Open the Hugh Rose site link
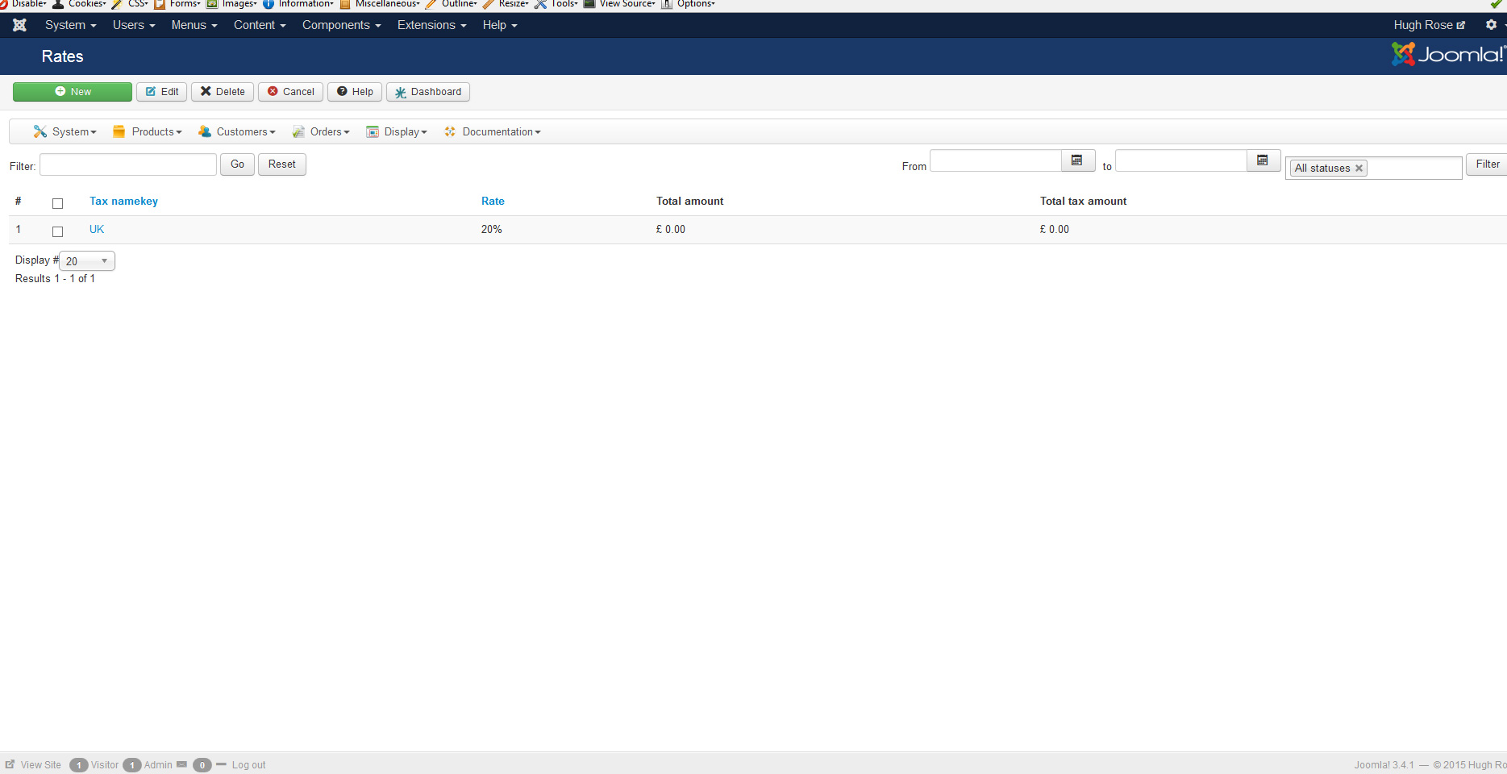 point(1429,25)
